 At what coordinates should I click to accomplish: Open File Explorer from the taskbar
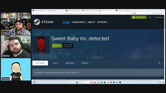(x=99, y=82)
